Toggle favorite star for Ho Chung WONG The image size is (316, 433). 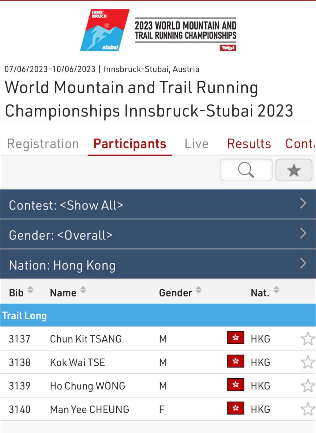[x=307, y=386]
